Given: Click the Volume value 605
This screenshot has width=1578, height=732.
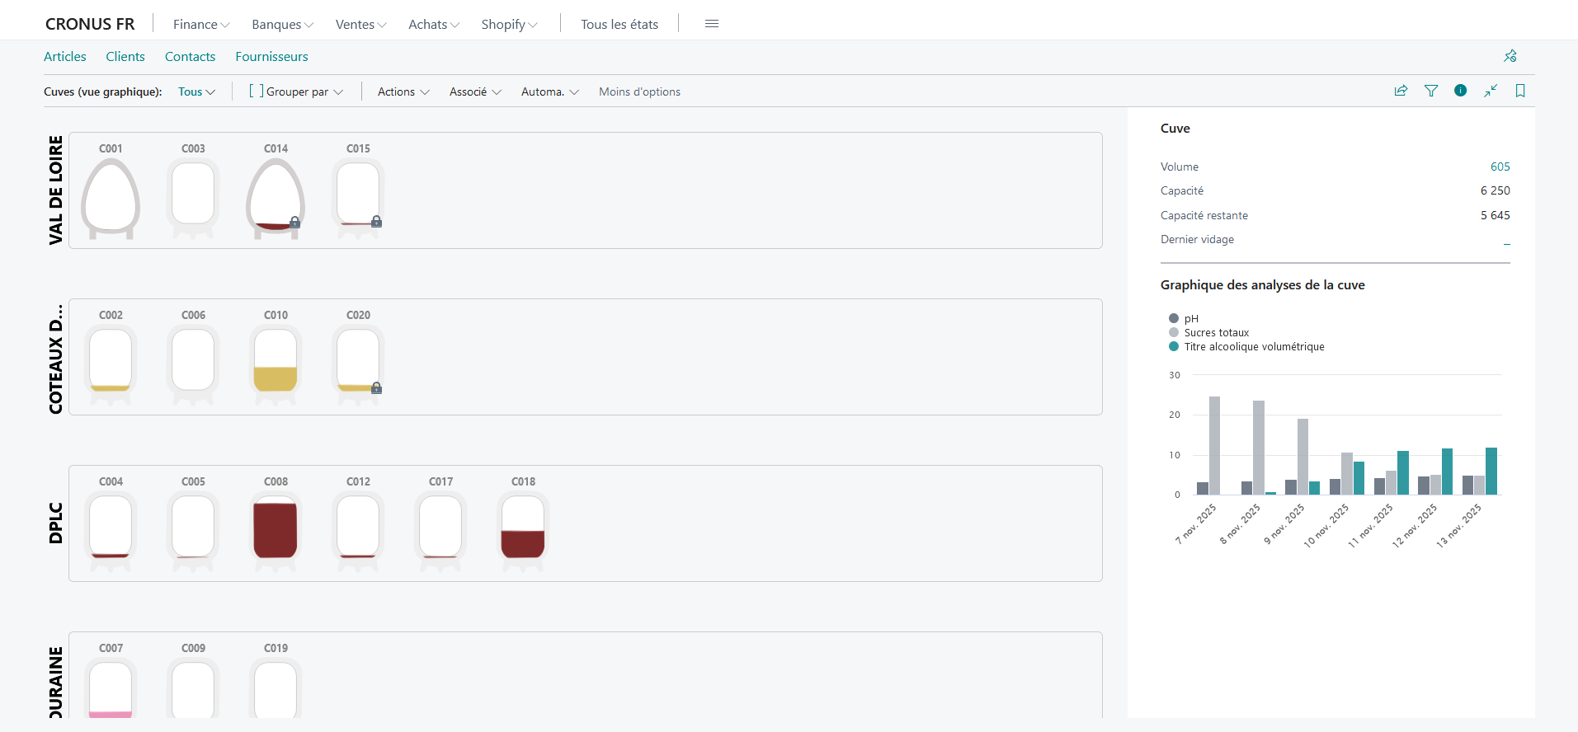Looking at the screenshot, I should (x=1500, y=167).
